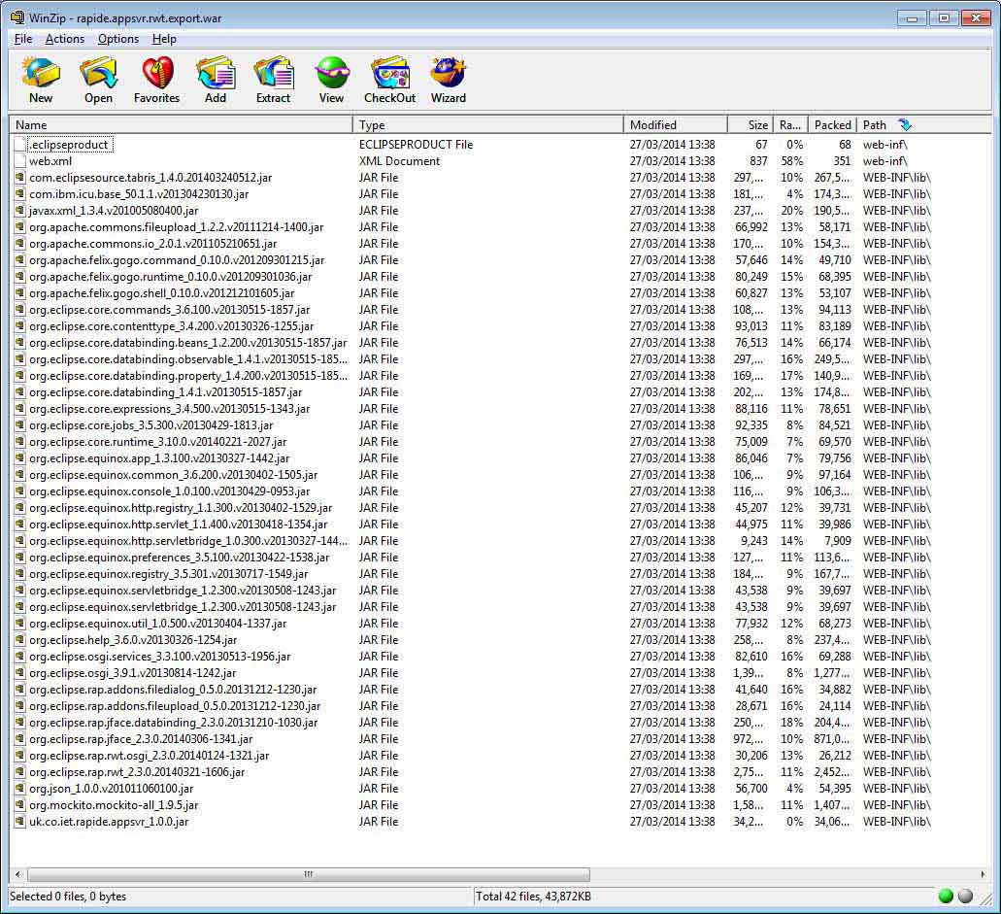
Task: Open the Options menu
Action: tap(118, 39)
